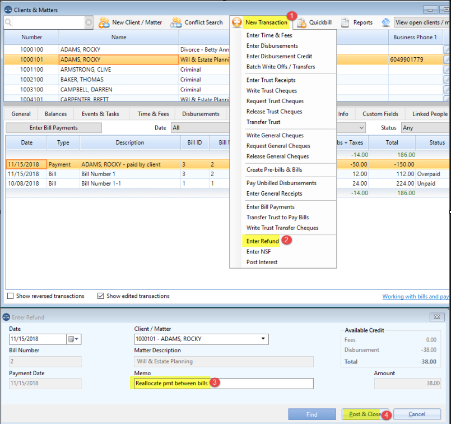Open the Status filter dropdown
The height and width of the screenshot is (424, 451).
425,128
